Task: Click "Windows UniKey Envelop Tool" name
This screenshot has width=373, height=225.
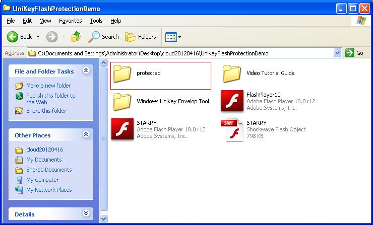Action: tap(173, 101)
